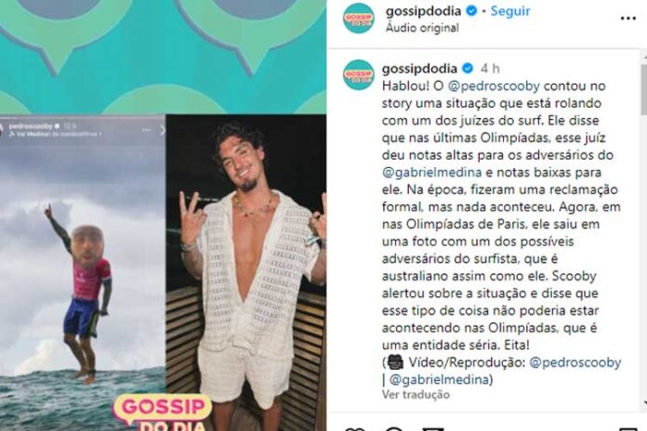Click the gossipdodia avatar in post header

[x=358, y=19]
